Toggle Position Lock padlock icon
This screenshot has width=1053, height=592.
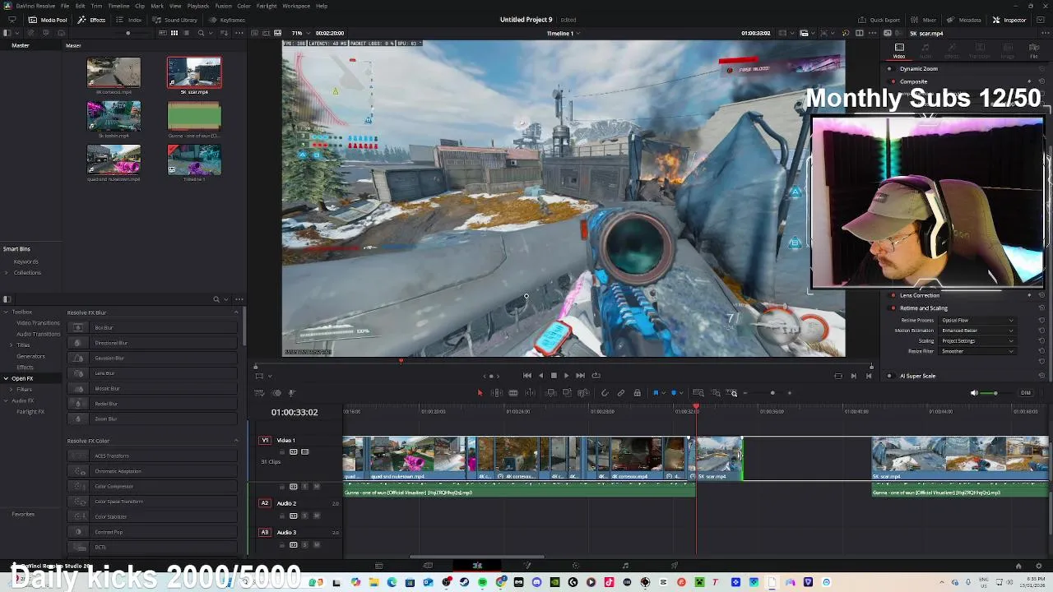637,393
